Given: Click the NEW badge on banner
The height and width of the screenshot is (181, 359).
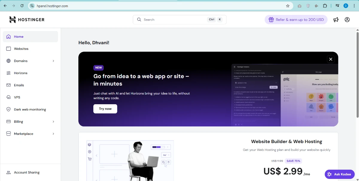Looking at the screenshot, I should 98,68.
